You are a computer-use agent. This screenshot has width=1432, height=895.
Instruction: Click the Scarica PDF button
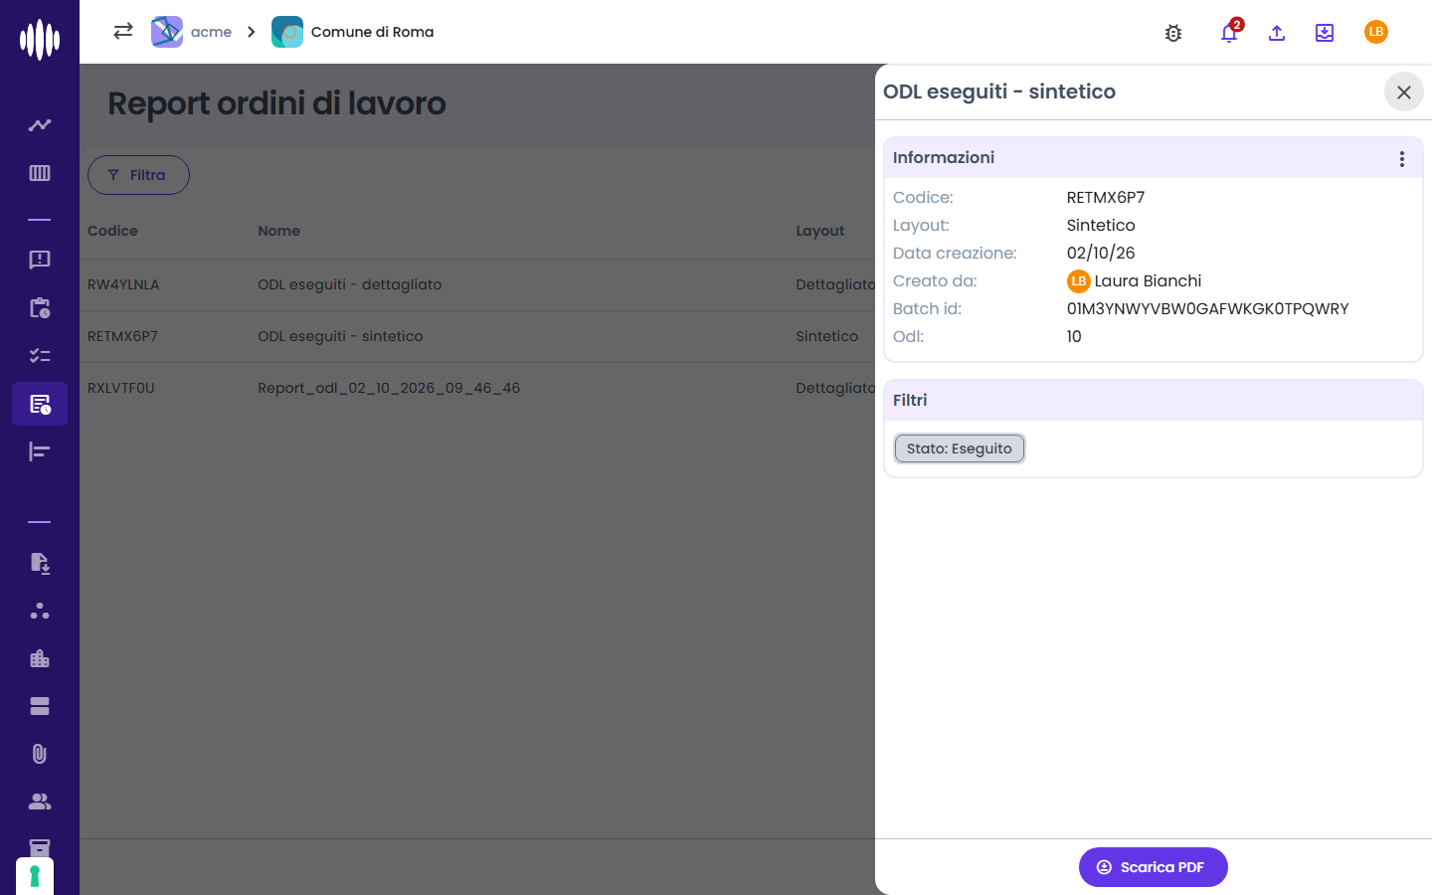click(x=1154, y=867)
